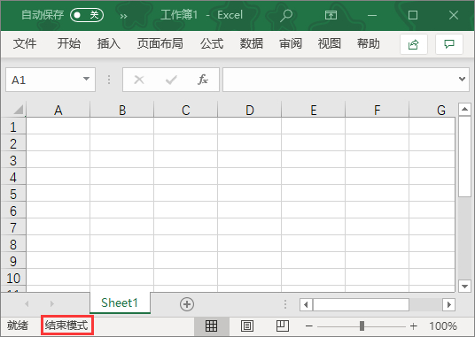Image resolution: width=475 pixels, height=337 pixels.
Task: Select row 5 header
Action: point(13,194)
